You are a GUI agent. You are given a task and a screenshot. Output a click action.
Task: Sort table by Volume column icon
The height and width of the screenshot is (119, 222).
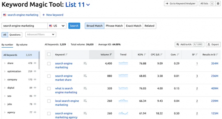tap(111, 55)
